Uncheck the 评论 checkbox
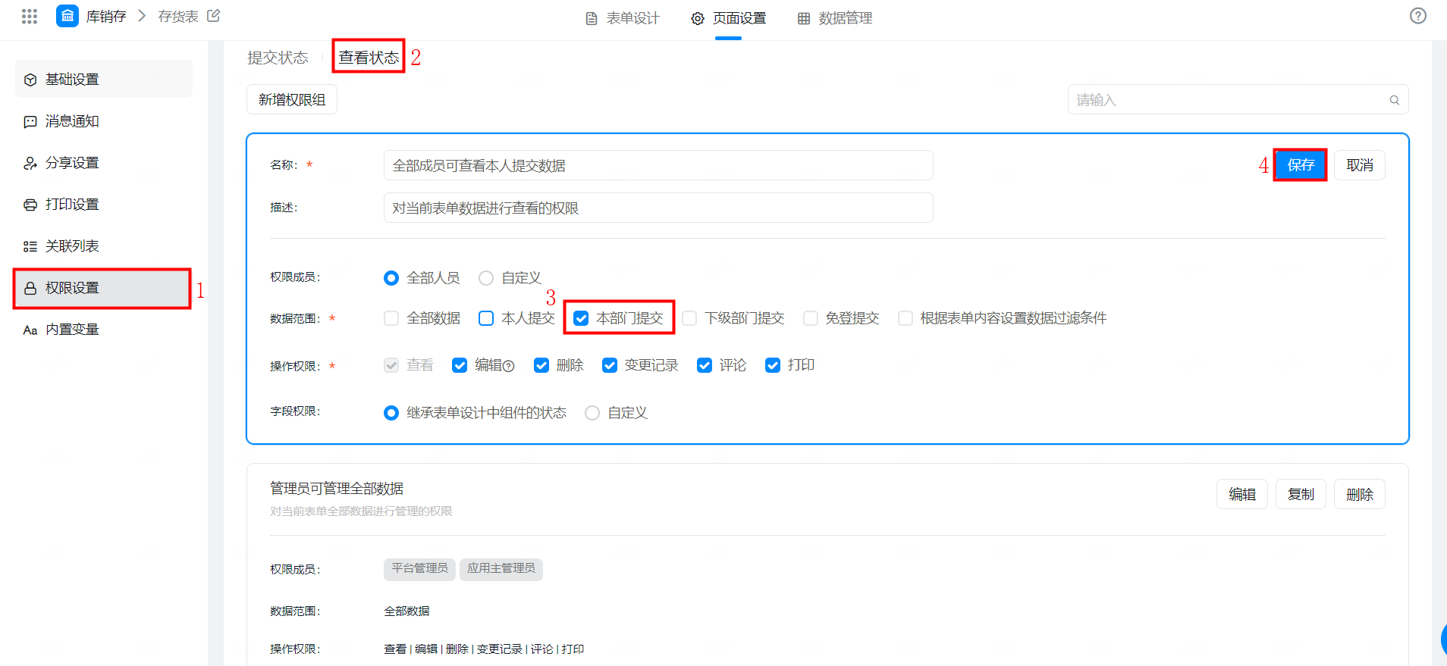This screenshot has height=666, width=1447. (x=705, y=365)
